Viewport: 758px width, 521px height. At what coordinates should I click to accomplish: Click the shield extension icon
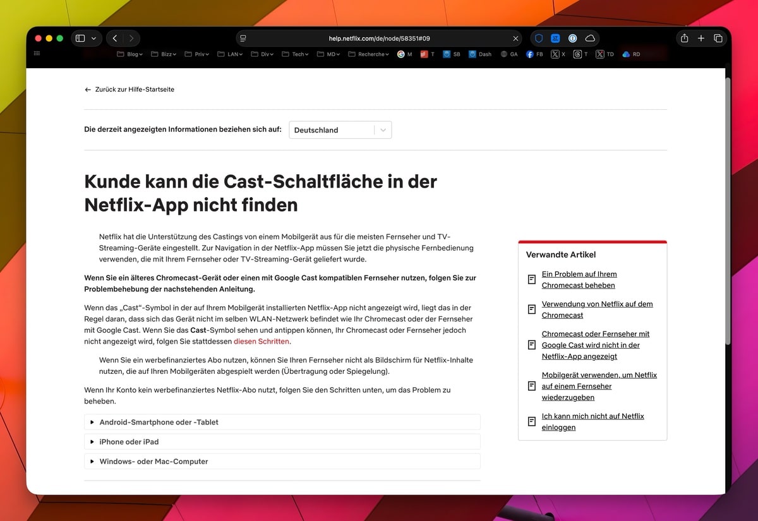539,39
